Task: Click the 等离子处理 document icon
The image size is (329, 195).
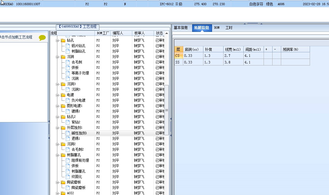Action: (x=68, y=73)
